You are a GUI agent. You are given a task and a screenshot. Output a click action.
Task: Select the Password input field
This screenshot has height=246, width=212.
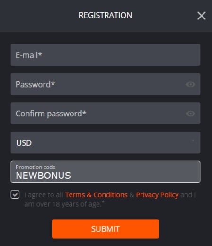tap(106, 84)
